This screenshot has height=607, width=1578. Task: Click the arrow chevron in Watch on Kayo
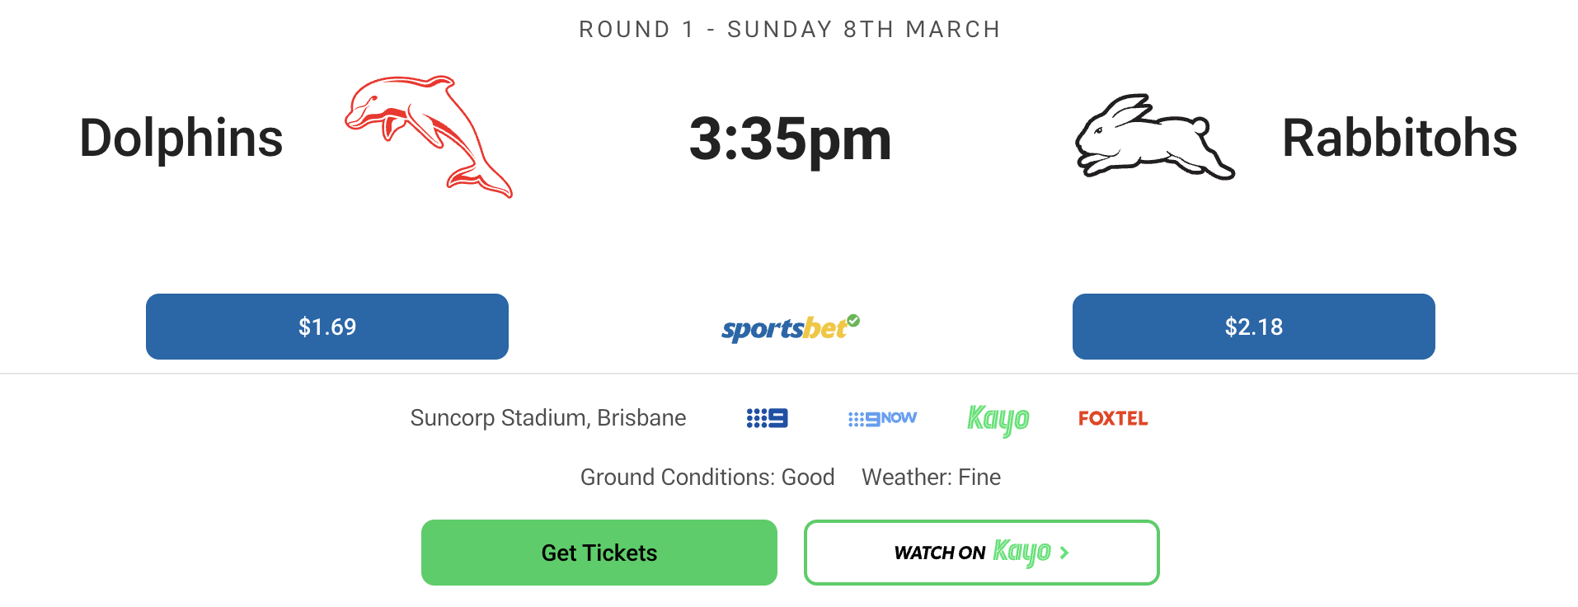1064,553
